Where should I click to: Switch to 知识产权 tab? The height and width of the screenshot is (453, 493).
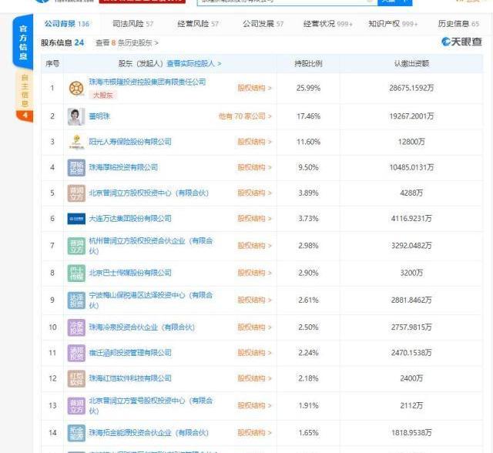(x=393, y=24)
